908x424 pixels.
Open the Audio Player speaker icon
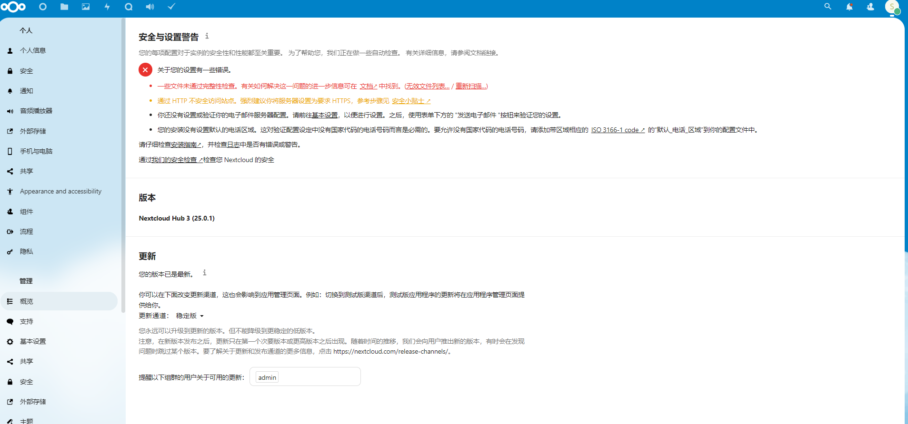150,7
